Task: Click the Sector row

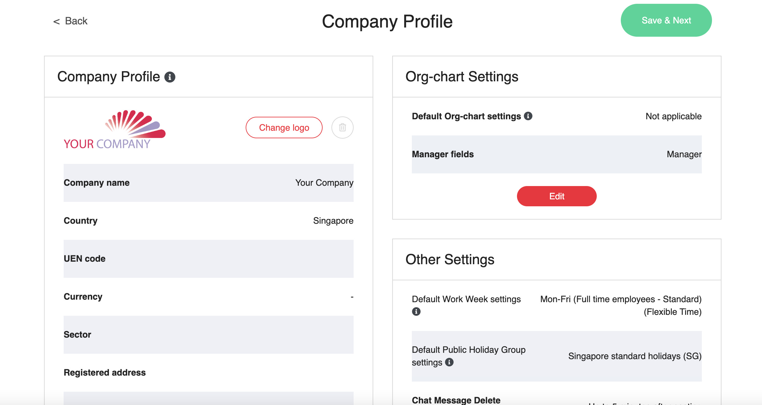Action: [208, 335]
